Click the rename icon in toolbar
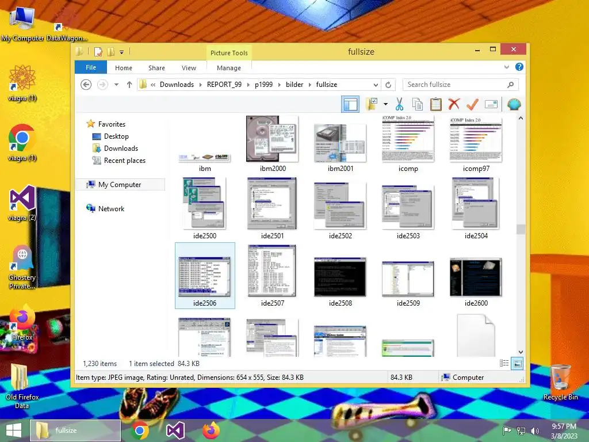589x442 pixels. 491,104
